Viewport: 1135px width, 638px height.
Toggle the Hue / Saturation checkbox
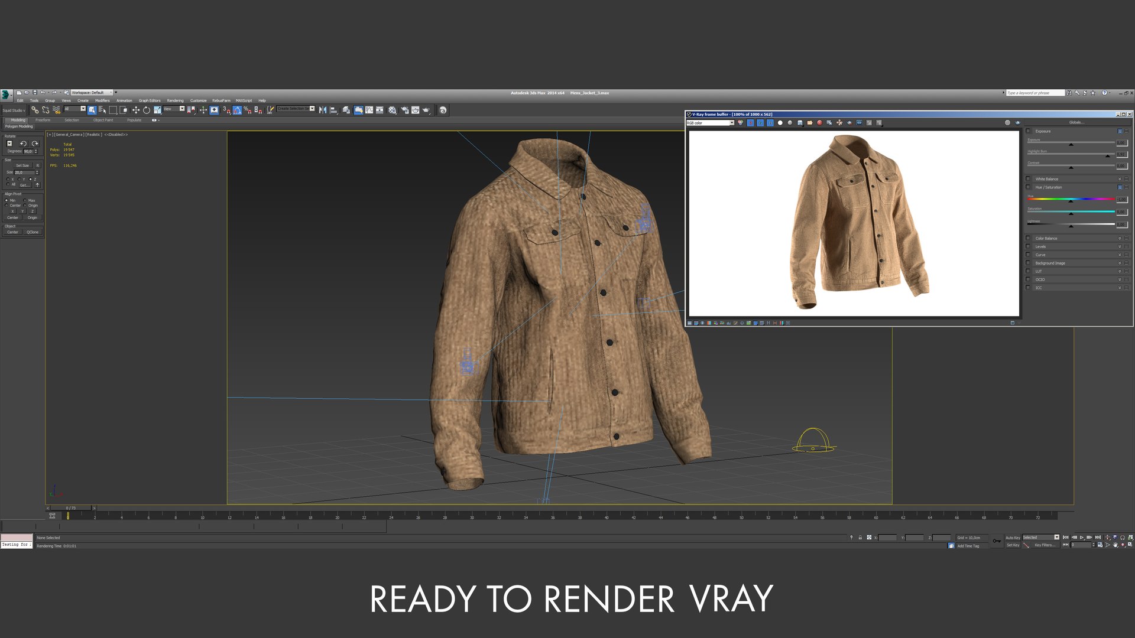[1028, 187]
